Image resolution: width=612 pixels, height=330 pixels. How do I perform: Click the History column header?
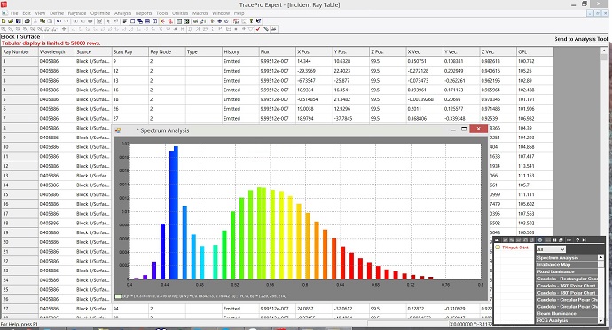click(240, 52)
